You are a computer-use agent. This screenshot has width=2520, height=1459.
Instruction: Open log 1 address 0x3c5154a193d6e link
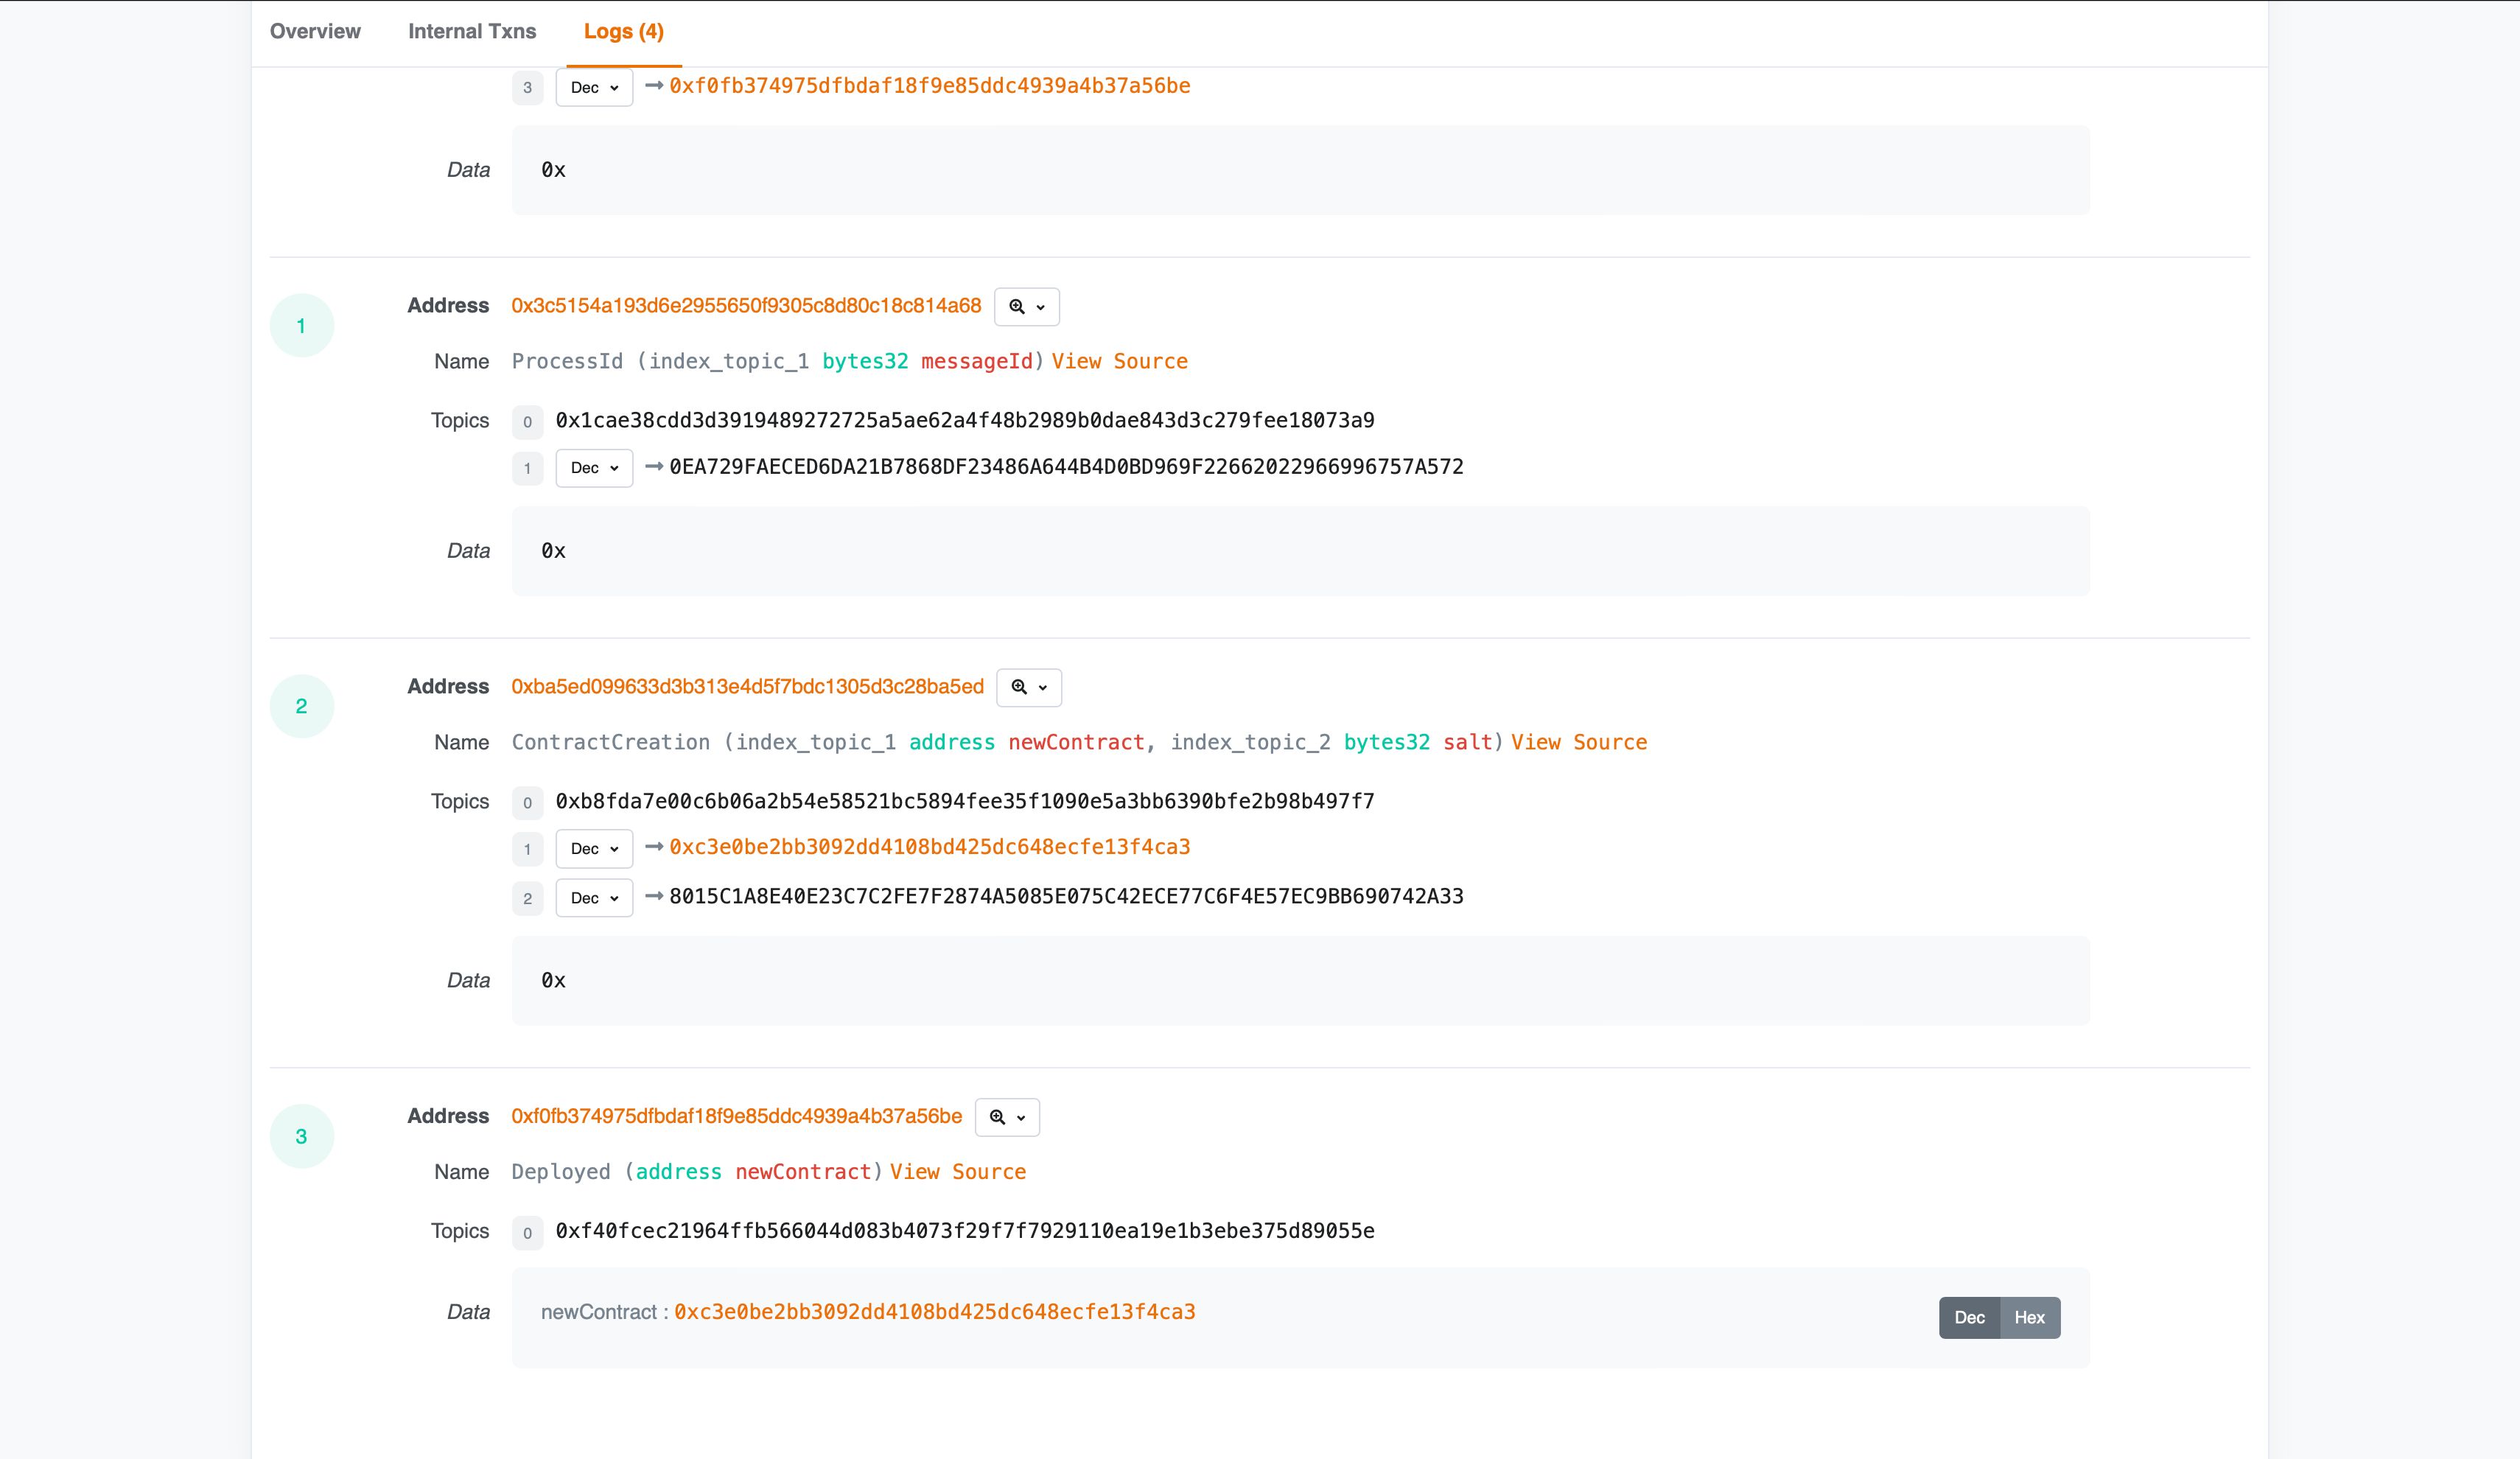coord(746,306)
